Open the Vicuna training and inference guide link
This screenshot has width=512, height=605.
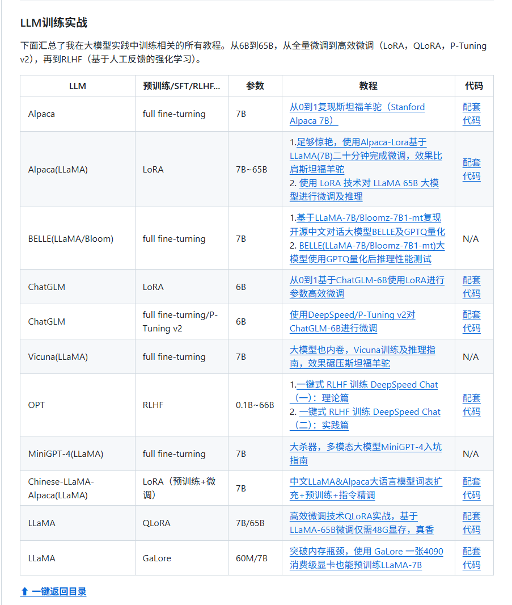point(362,356)
